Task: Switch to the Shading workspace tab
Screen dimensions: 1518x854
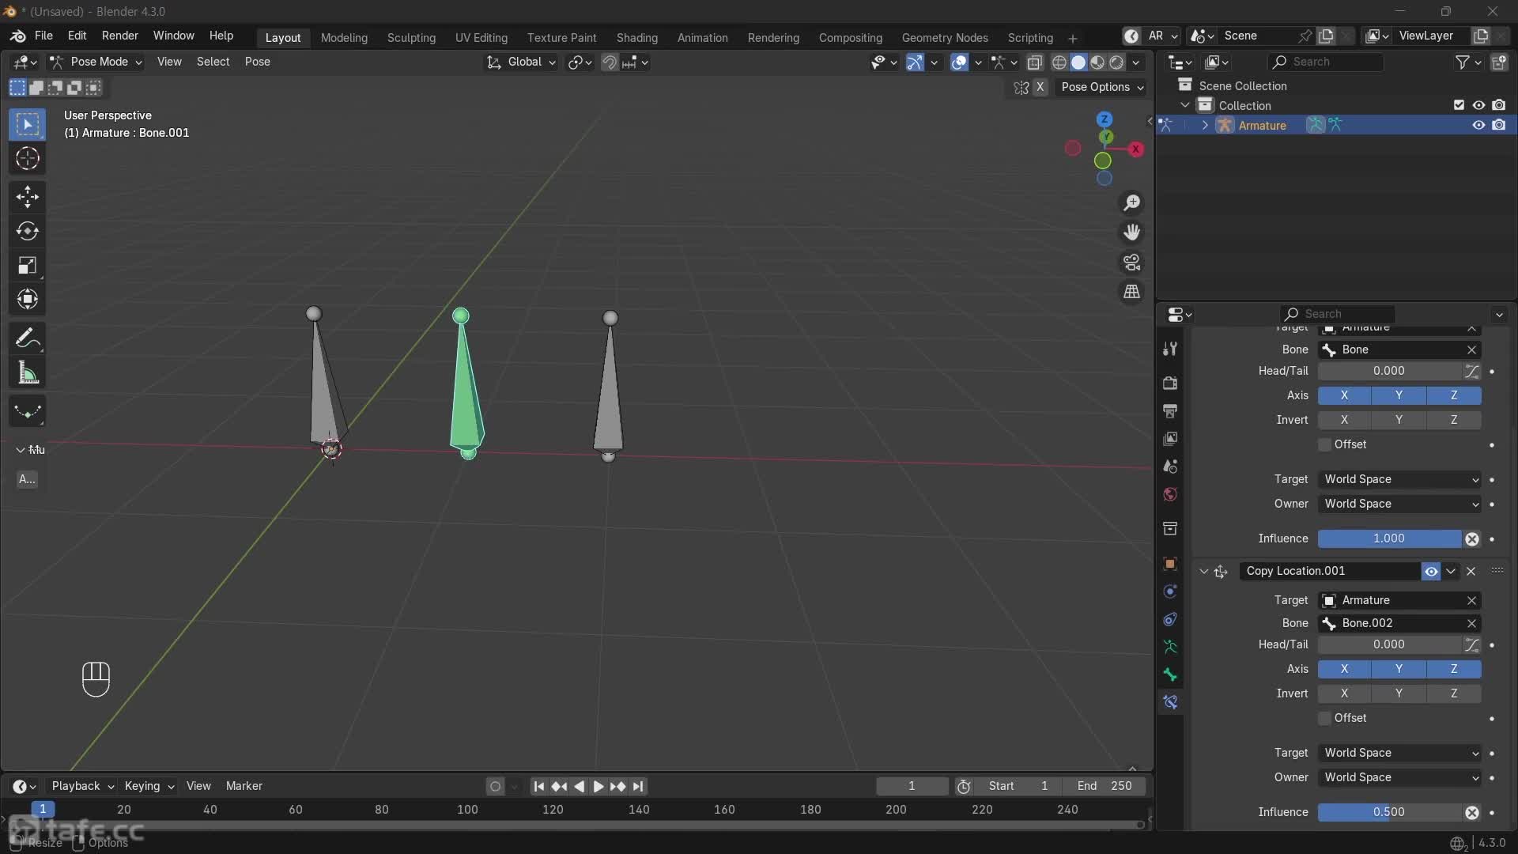Action: pyautogui.click(x=637, y=37)
